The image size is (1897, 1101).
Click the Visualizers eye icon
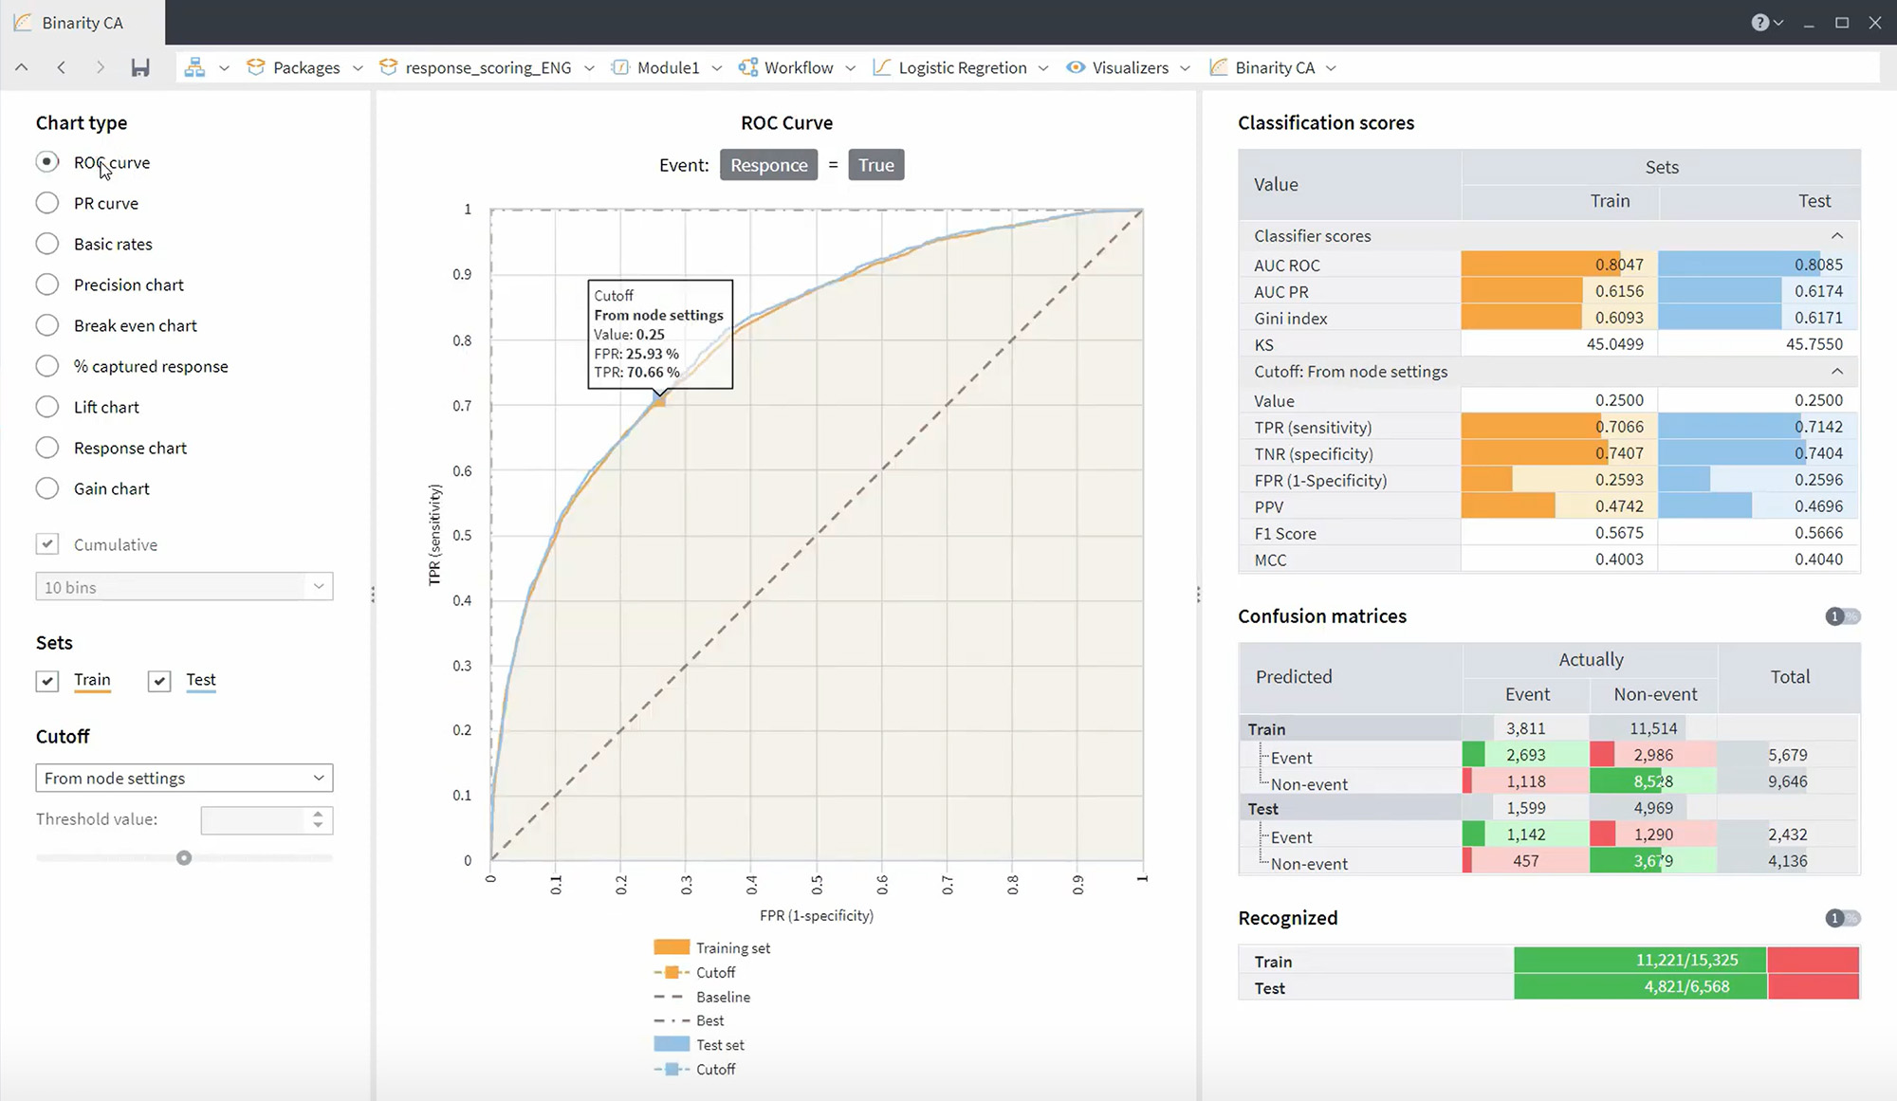click(1075, 67)
